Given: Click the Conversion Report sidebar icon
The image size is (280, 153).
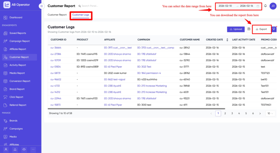Looking at the screenshot, I should pyautogui.click(x=5, y=81).
